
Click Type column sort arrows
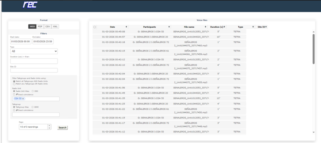tap(253, 27)
